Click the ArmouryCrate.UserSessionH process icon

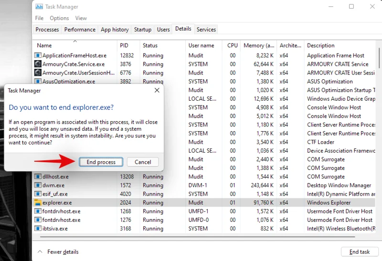[38, 73]
